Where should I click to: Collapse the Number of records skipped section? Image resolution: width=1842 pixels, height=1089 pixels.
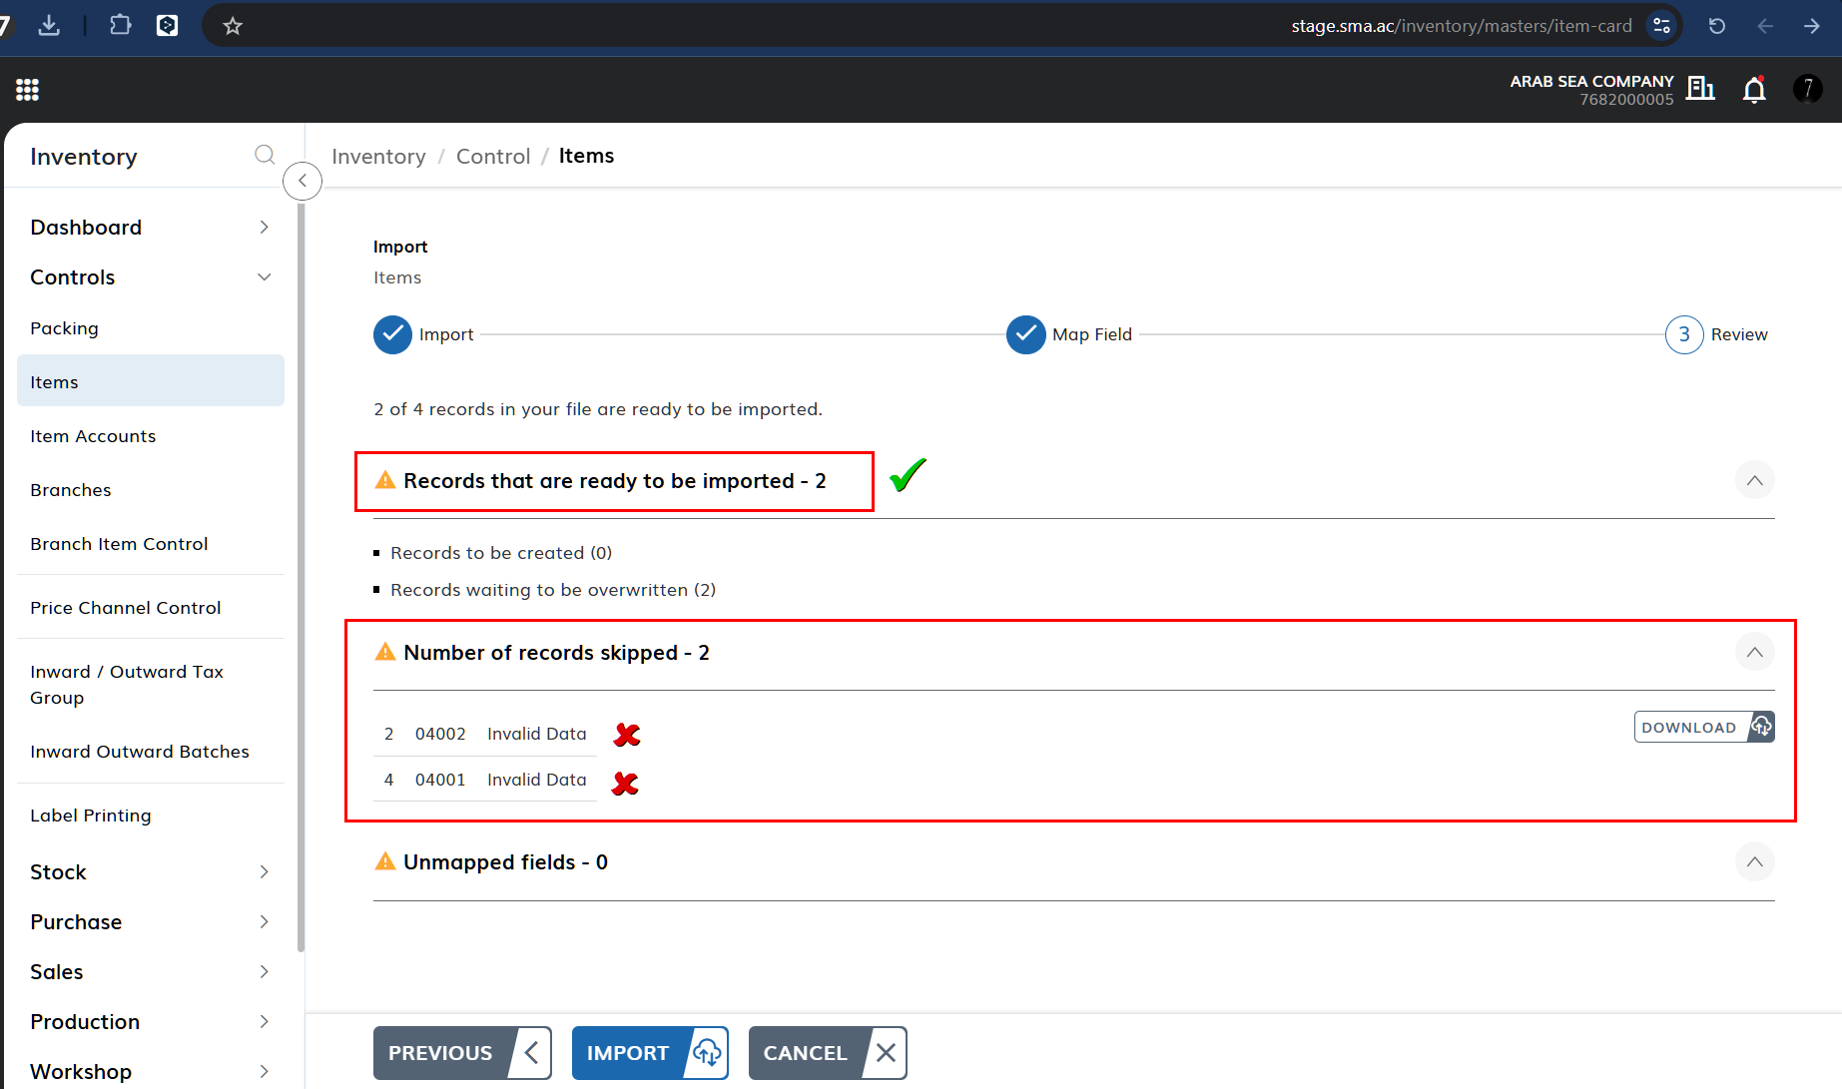1754,652
